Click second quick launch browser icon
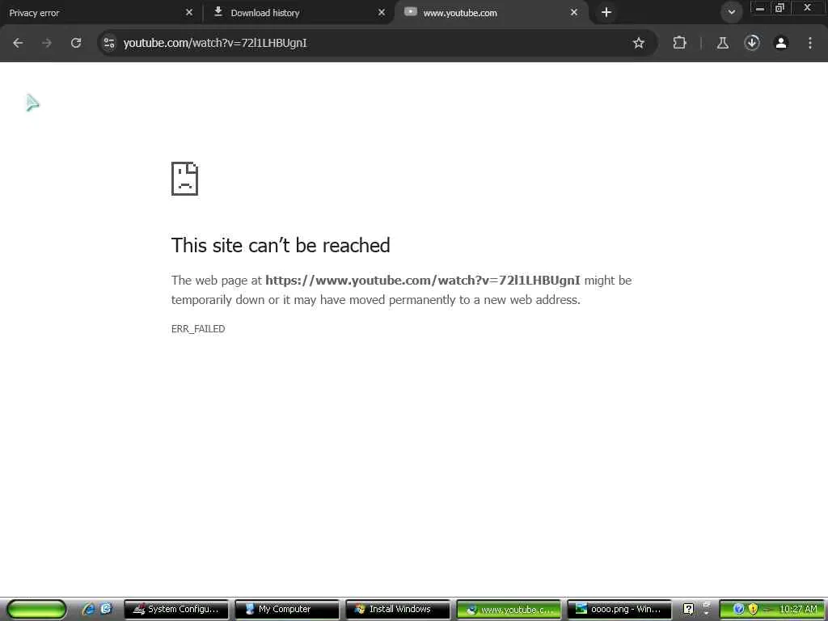This screenshot has width=828, height=621. pos(106,609)
